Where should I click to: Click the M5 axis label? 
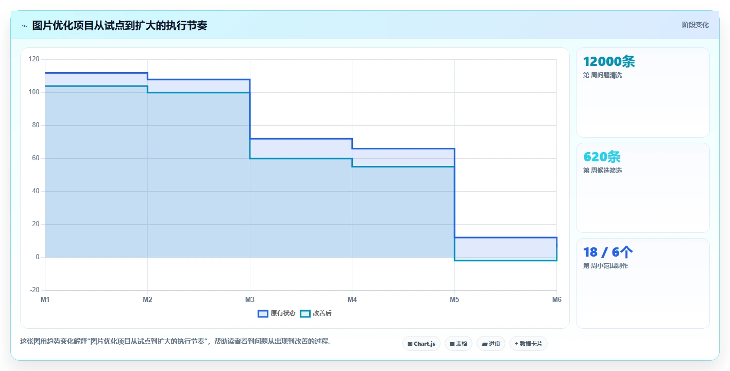(x=454, y=299)
